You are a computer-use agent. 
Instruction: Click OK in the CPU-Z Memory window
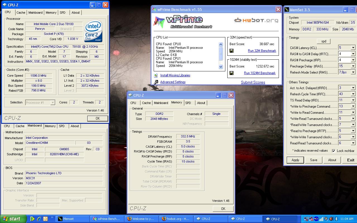click(223, 209)
